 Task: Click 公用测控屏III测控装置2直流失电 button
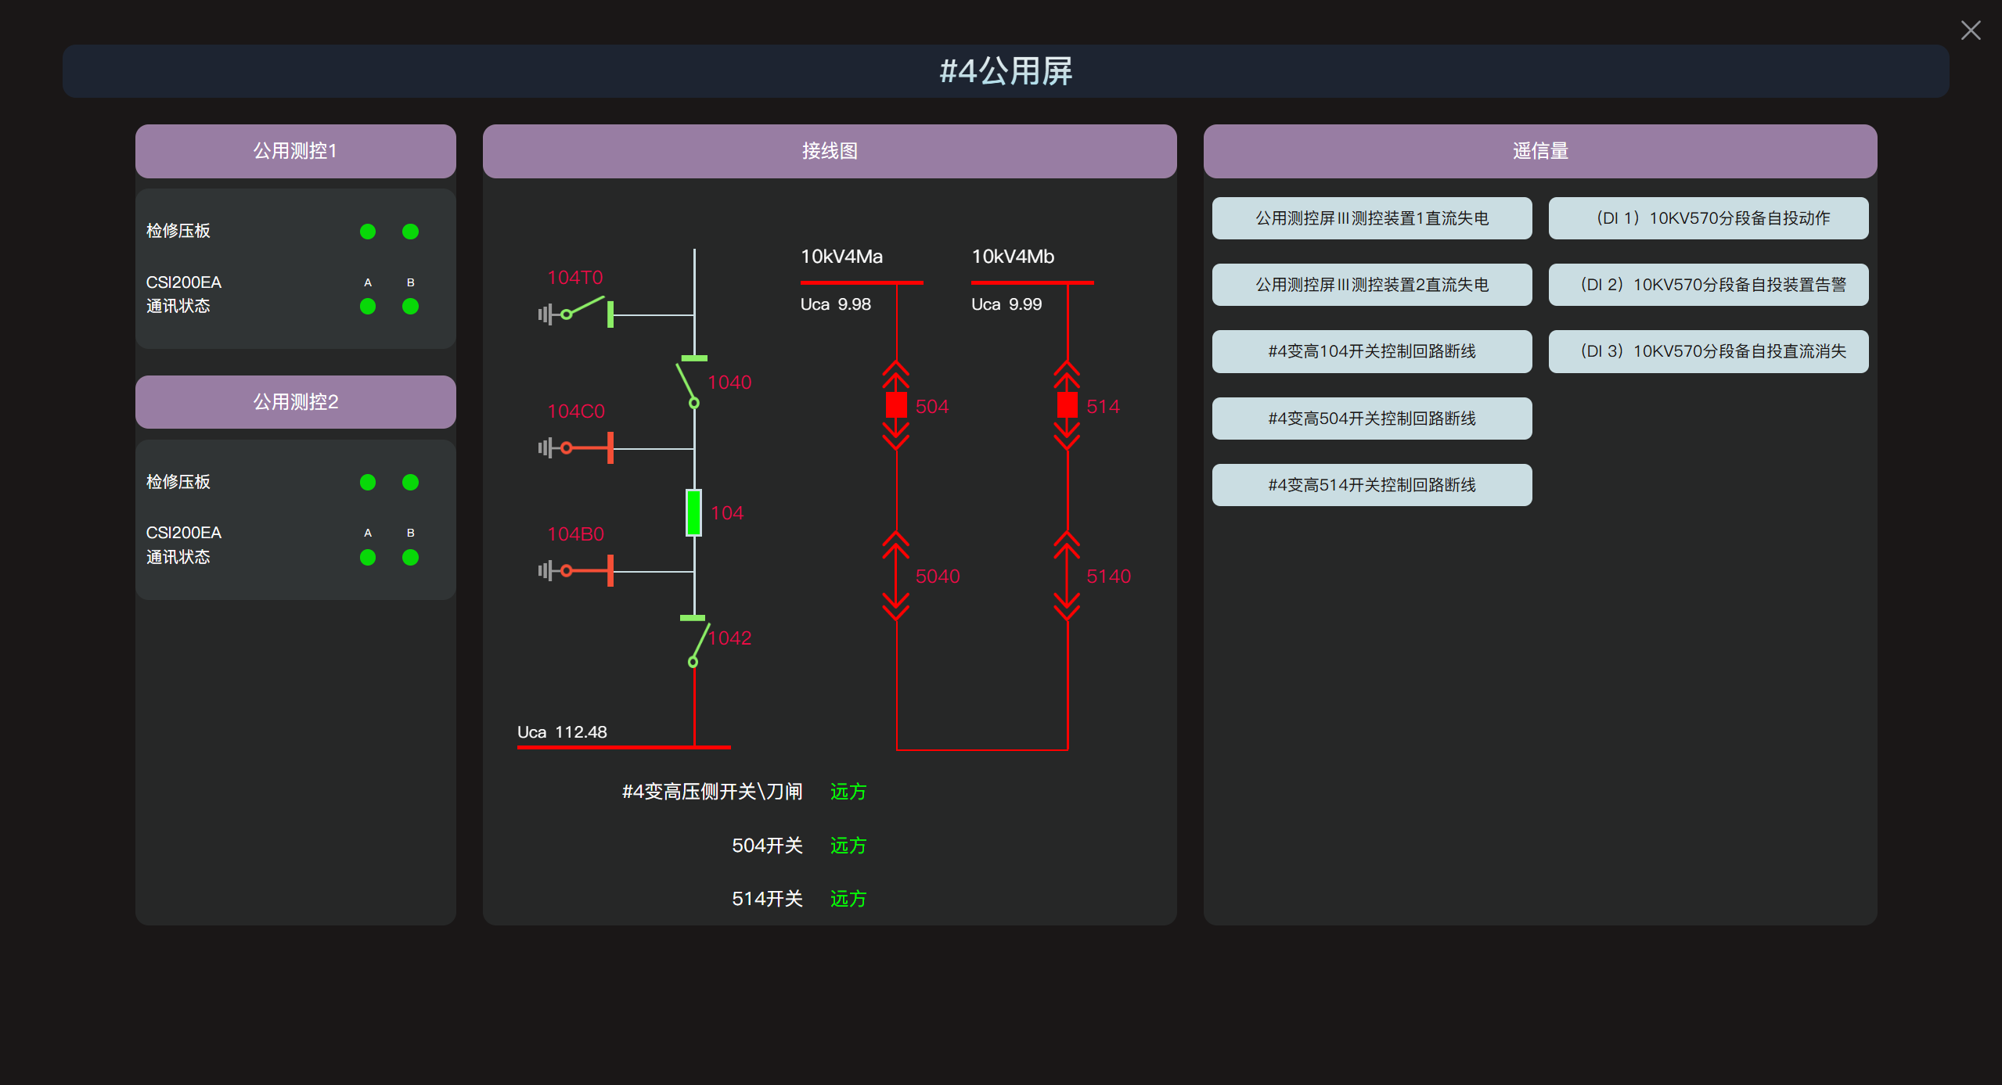point(1371,285)
